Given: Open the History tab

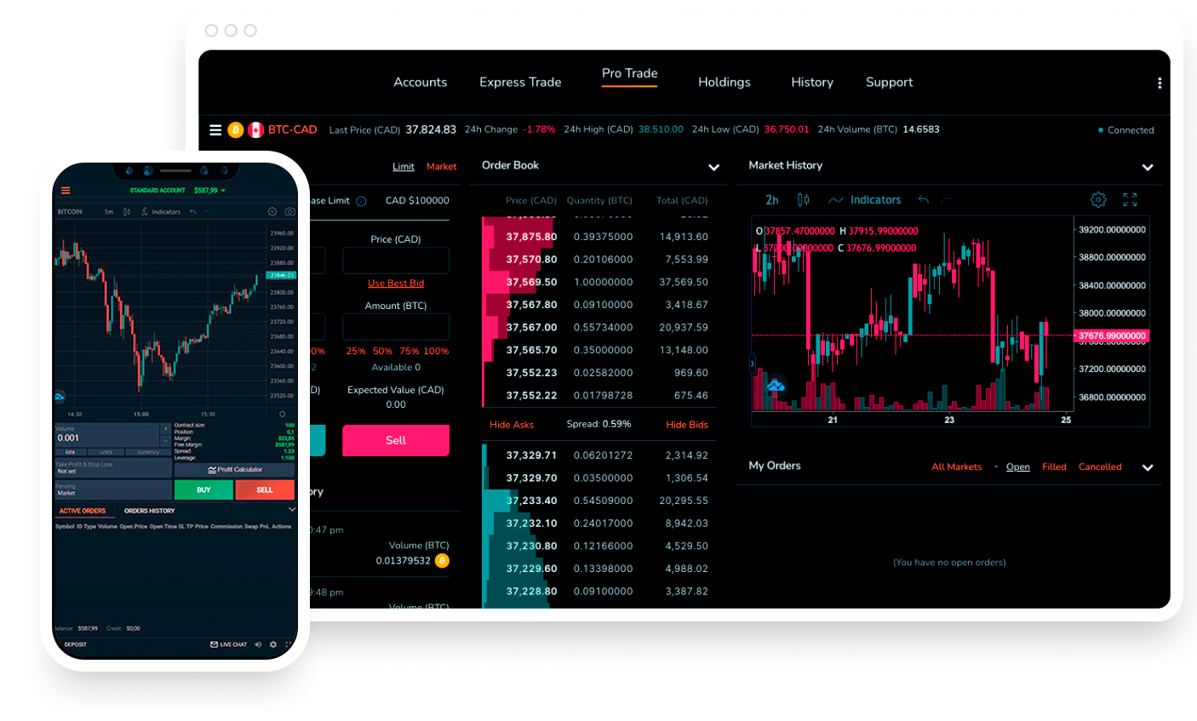Looking at the screenshot, I should tap(812, 83).
